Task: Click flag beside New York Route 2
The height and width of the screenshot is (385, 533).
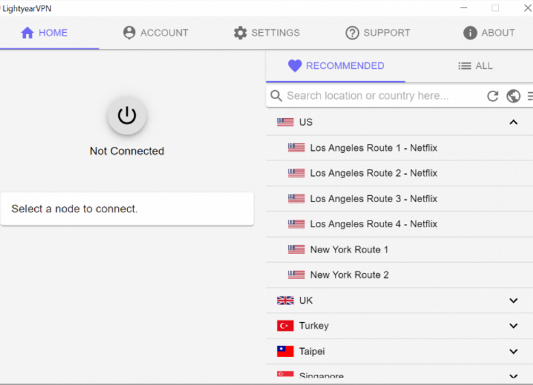Action: 297,274
